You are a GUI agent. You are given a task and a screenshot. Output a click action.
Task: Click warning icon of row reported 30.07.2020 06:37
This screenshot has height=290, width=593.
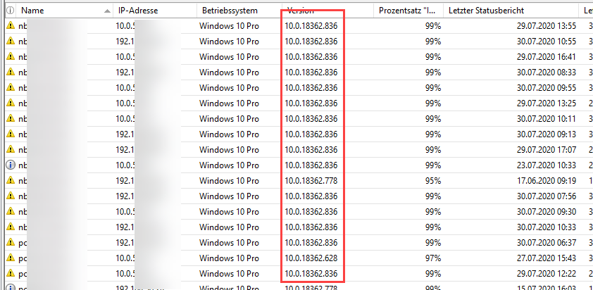point(11,243)
